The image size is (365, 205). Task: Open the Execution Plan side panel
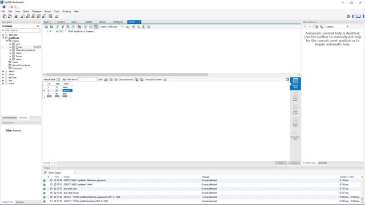tap(295, 135)
